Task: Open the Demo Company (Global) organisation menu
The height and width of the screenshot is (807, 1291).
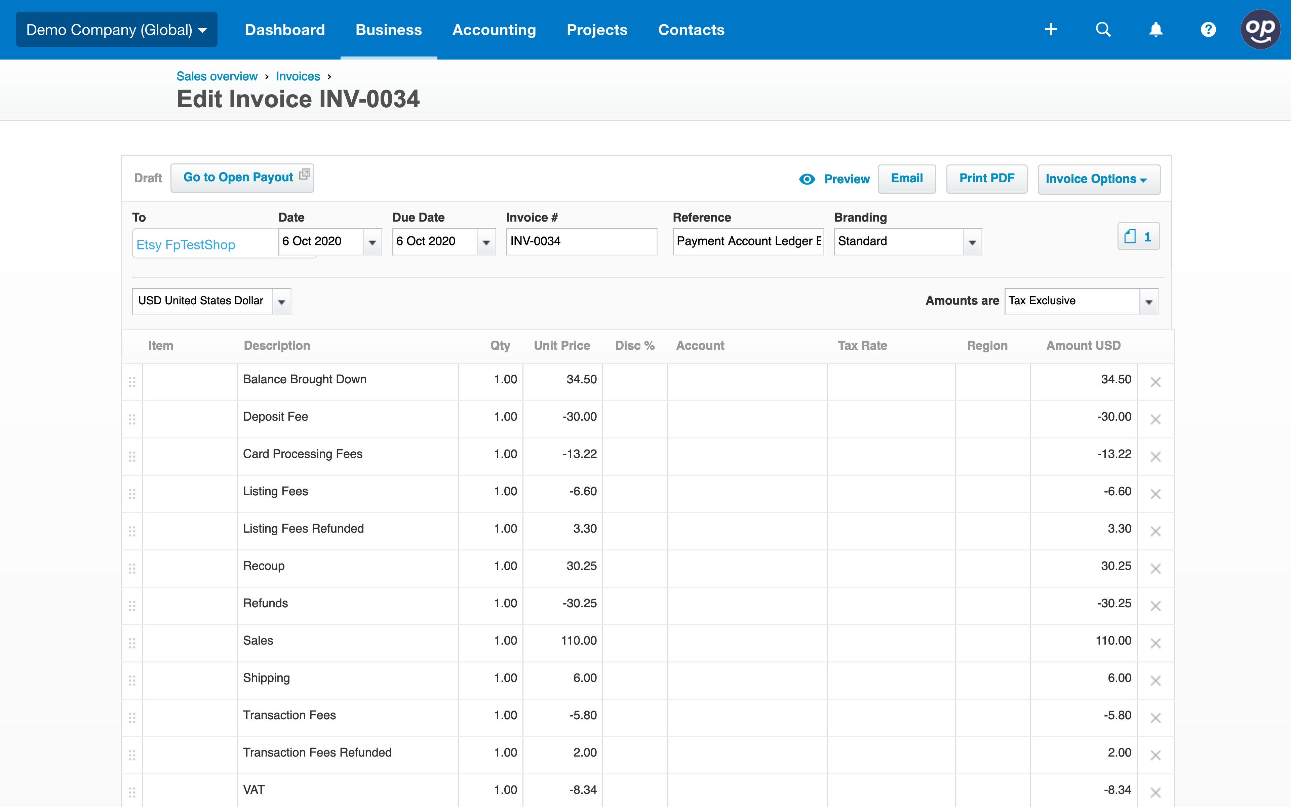Action: [116, 29]
